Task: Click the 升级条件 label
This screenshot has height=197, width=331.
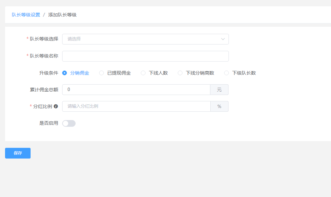Action: pyautogui.click(x=48, y=73)
